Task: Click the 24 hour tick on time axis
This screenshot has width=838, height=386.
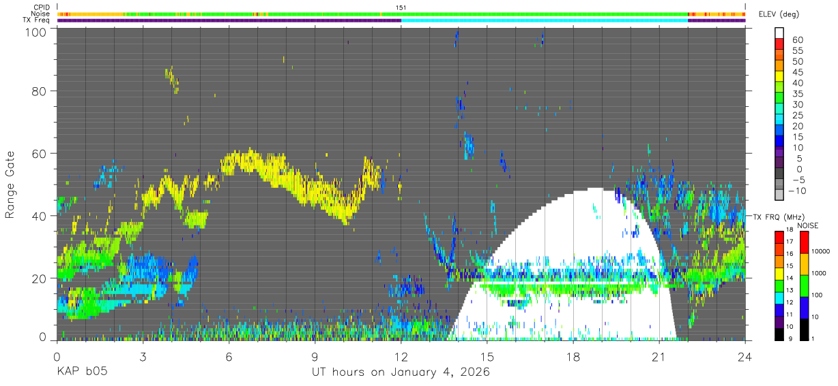Action: tap(745, 356)
